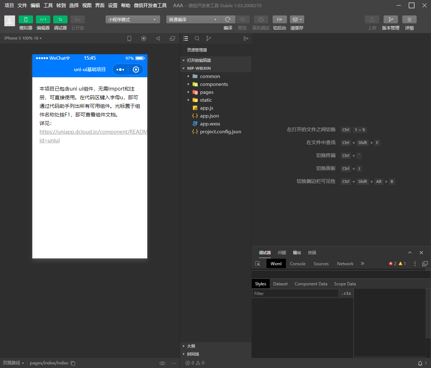Expand the pages folder

[215, 92]
